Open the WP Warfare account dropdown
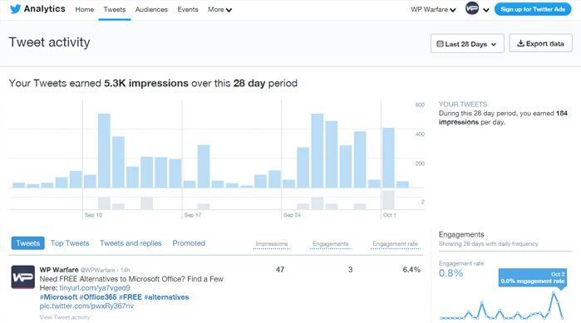This screenshot has width=581, height=323. [433, 10]
